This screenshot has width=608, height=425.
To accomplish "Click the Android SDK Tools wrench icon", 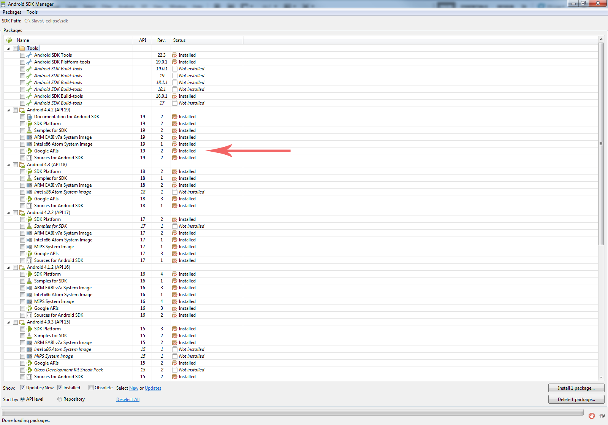I will pos(29,55).
